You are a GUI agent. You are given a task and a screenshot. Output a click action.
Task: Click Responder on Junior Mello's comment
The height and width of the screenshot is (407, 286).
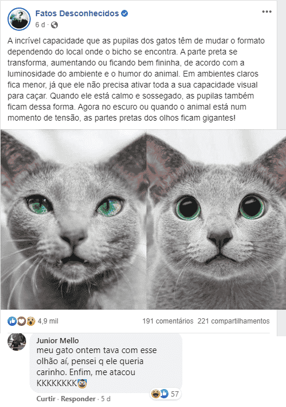(x=78, y=399)
